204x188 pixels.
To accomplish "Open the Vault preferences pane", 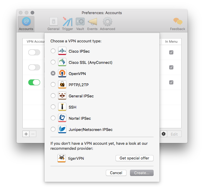I will [x=80, y=24].
